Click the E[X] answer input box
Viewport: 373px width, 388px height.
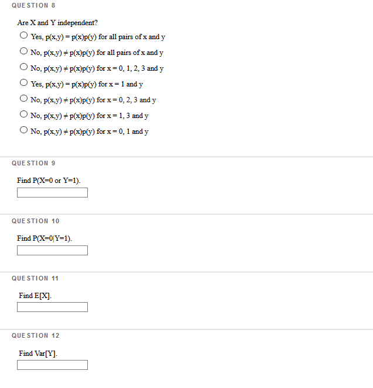[x=52, y=307]
